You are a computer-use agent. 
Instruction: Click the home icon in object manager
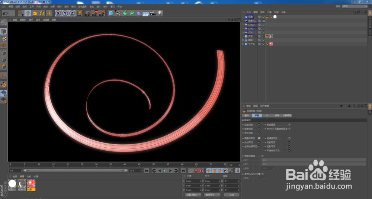click(x=359, y=12)
